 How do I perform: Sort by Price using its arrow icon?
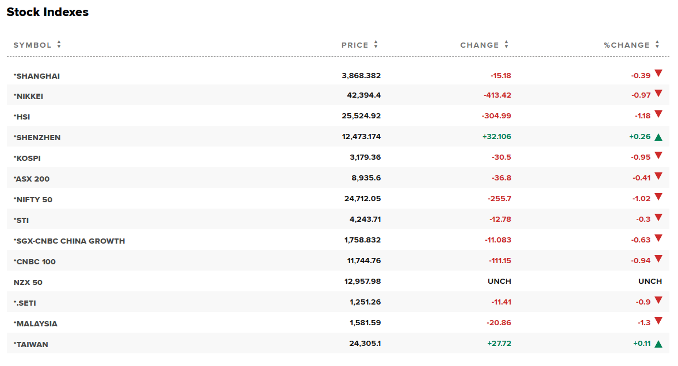[x=376, y=45]
